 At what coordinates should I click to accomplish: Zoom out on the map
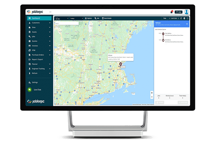coord(152,97)
